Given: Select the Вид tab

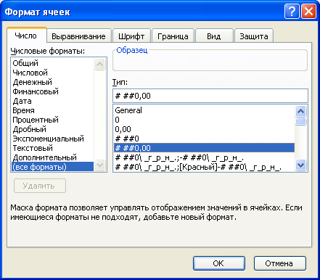Looking at the screenshot, I should pyautogui.click(x=214, y=36).
